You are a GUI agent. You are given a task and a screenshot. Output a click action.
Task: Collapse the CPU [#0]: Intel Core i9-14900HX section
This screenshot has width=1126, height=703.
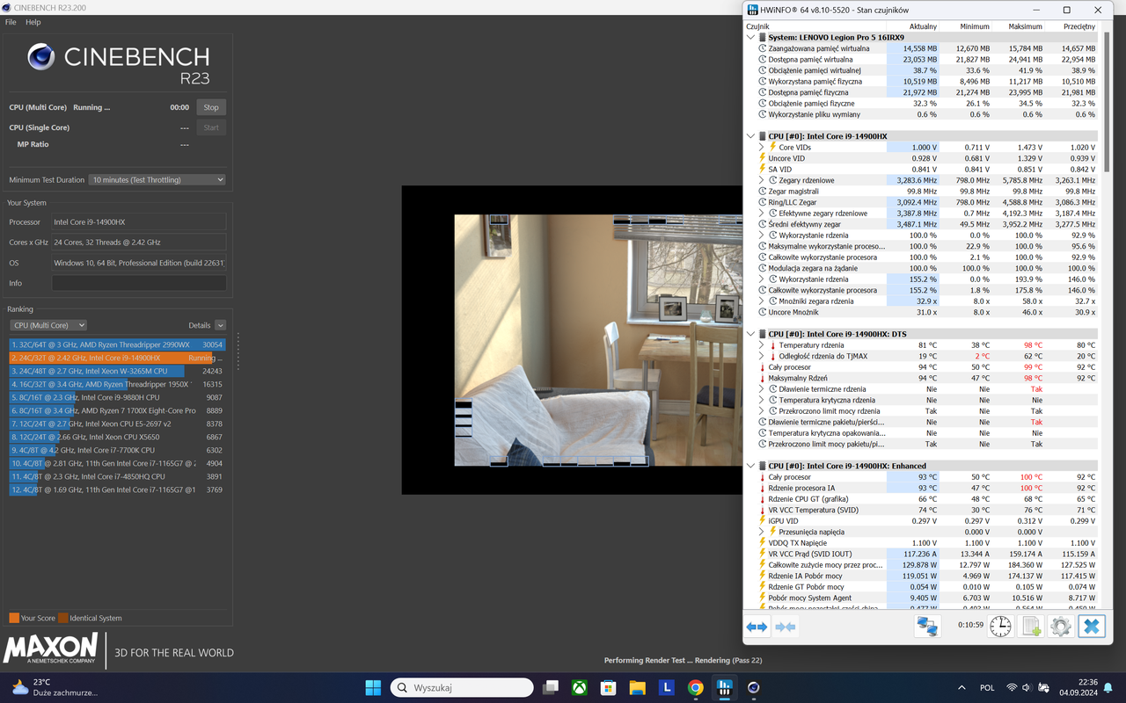coord(750,136)
